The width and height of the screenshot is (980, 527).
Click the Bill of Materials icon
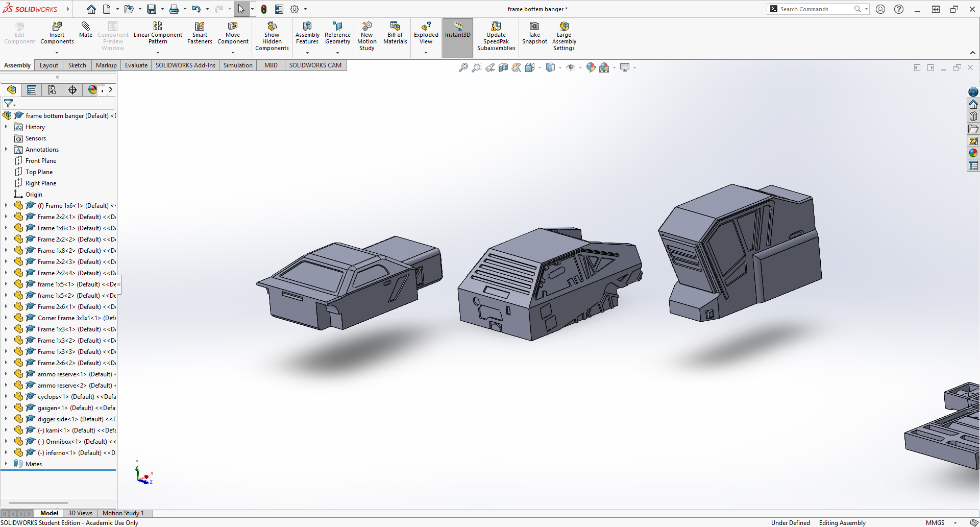395,27
